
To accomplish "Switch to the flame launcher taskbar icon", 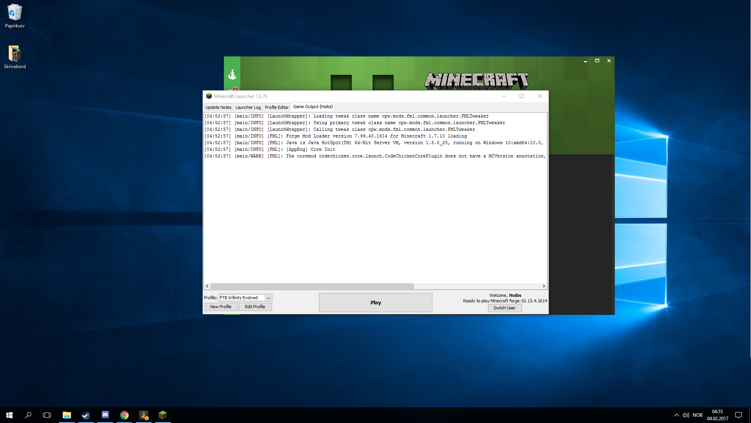I will (x=144, y=415).
